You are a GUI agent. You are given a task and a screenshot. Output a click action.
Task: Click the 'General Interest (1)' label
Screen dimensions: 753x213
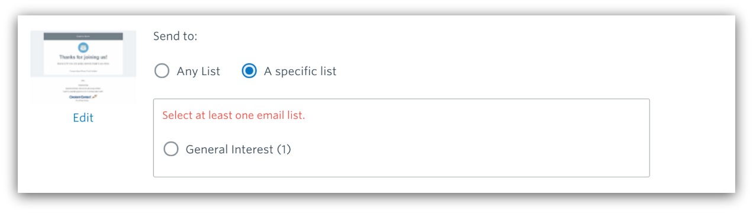(x=239, y=150)
